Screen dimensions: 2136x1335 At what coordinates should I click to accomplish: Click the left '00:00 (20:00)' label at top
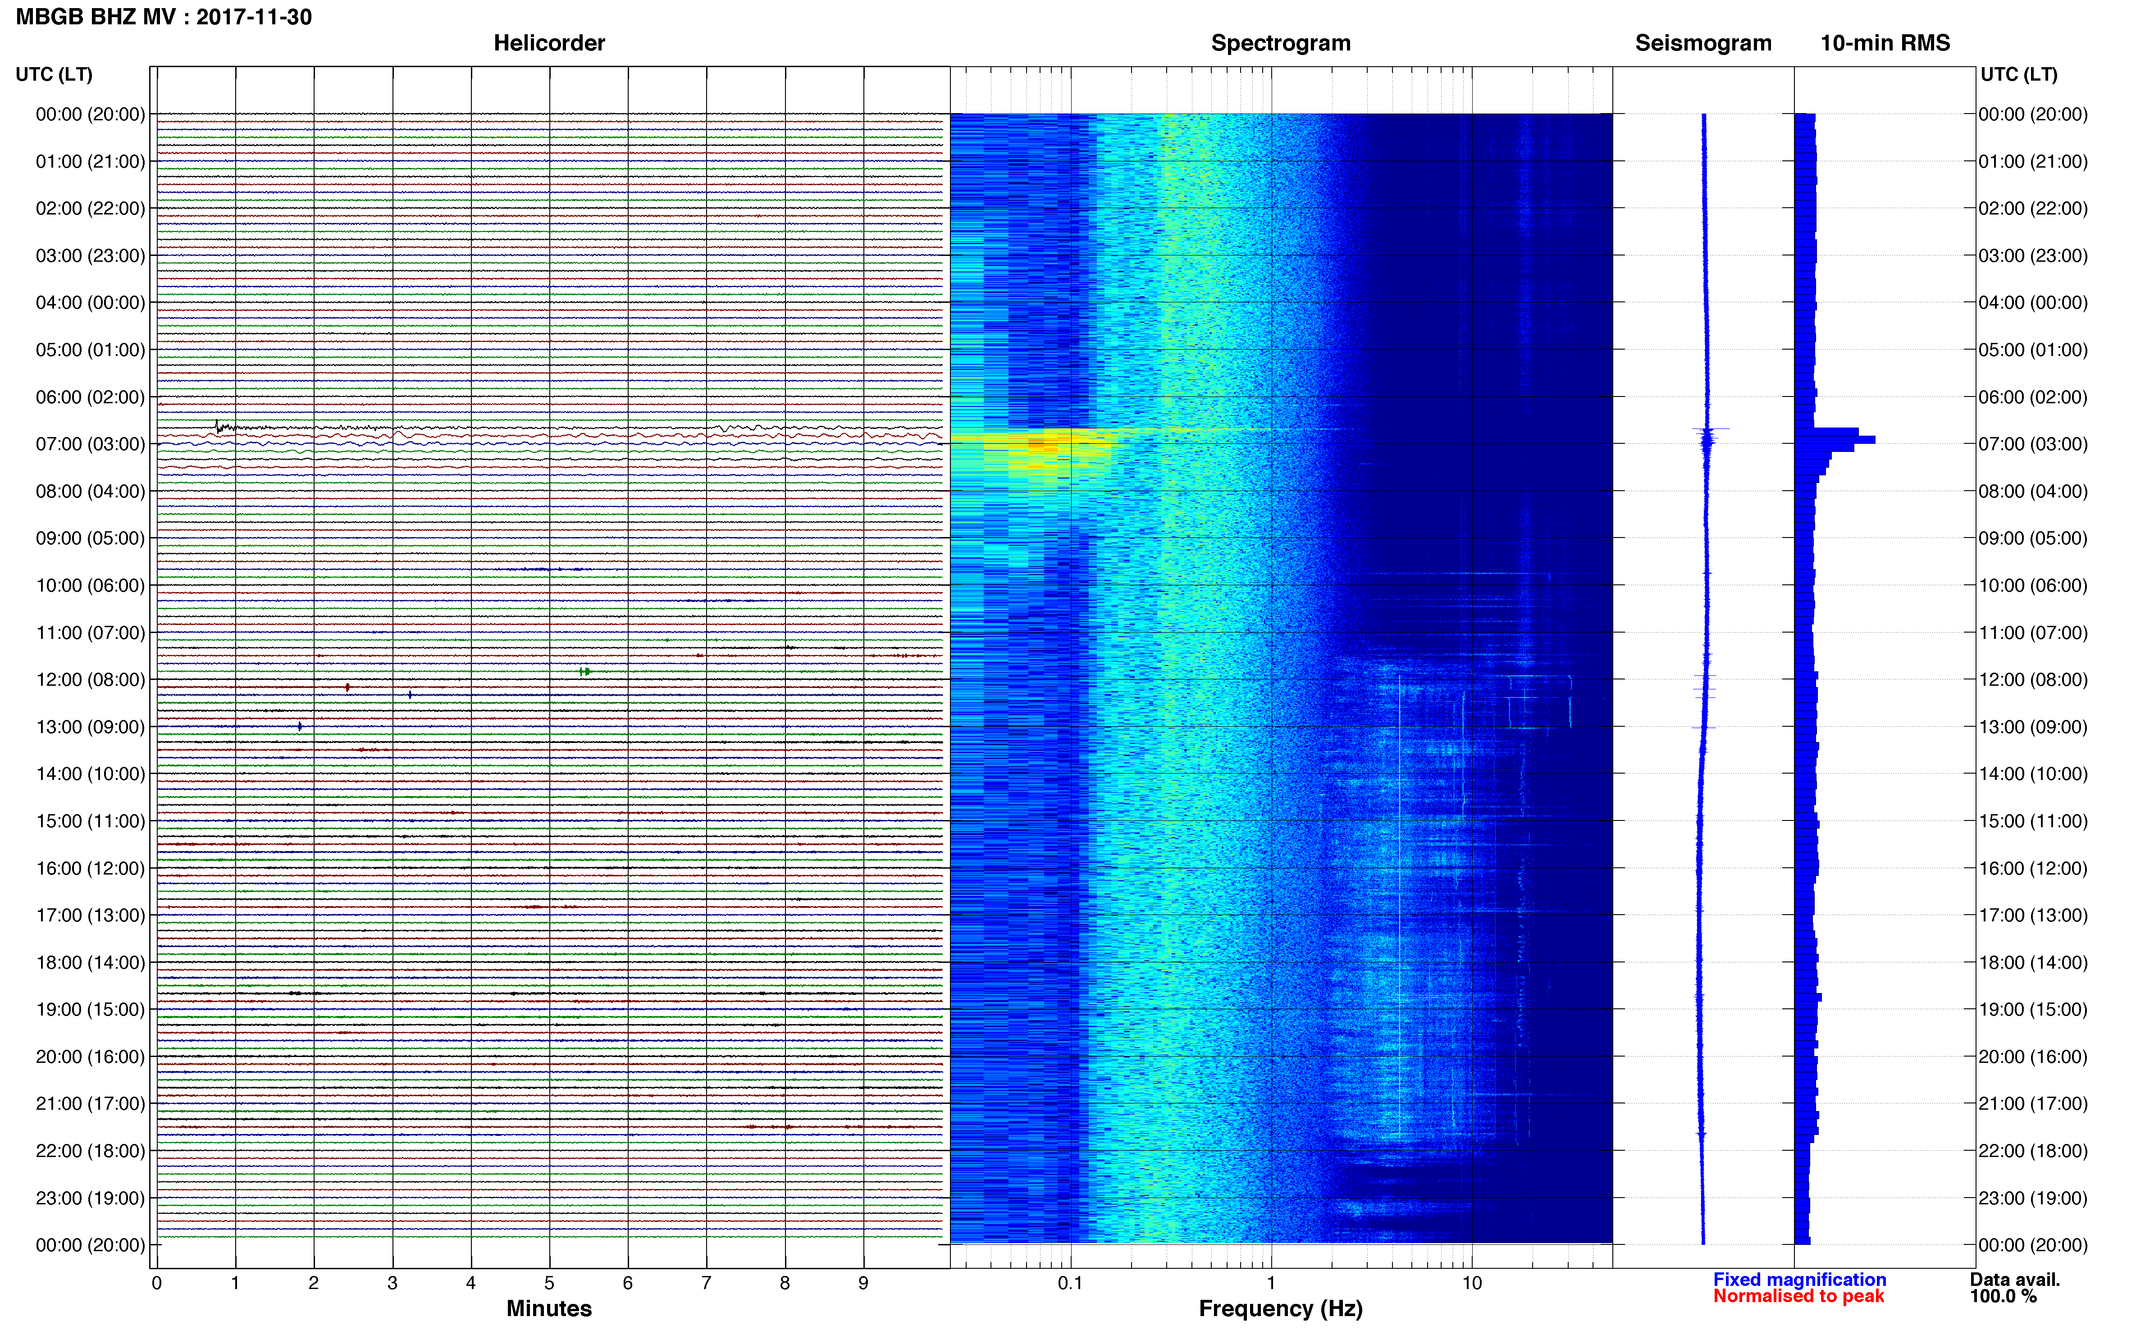[x=90, y=114]
